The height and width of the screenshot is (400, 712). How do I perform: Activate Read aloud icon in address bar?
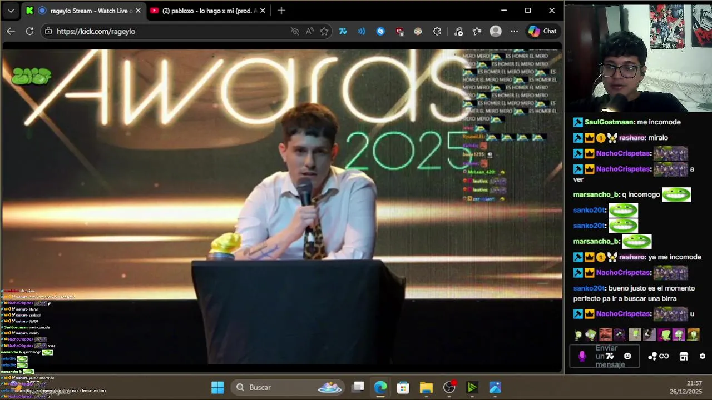[310, 32]
